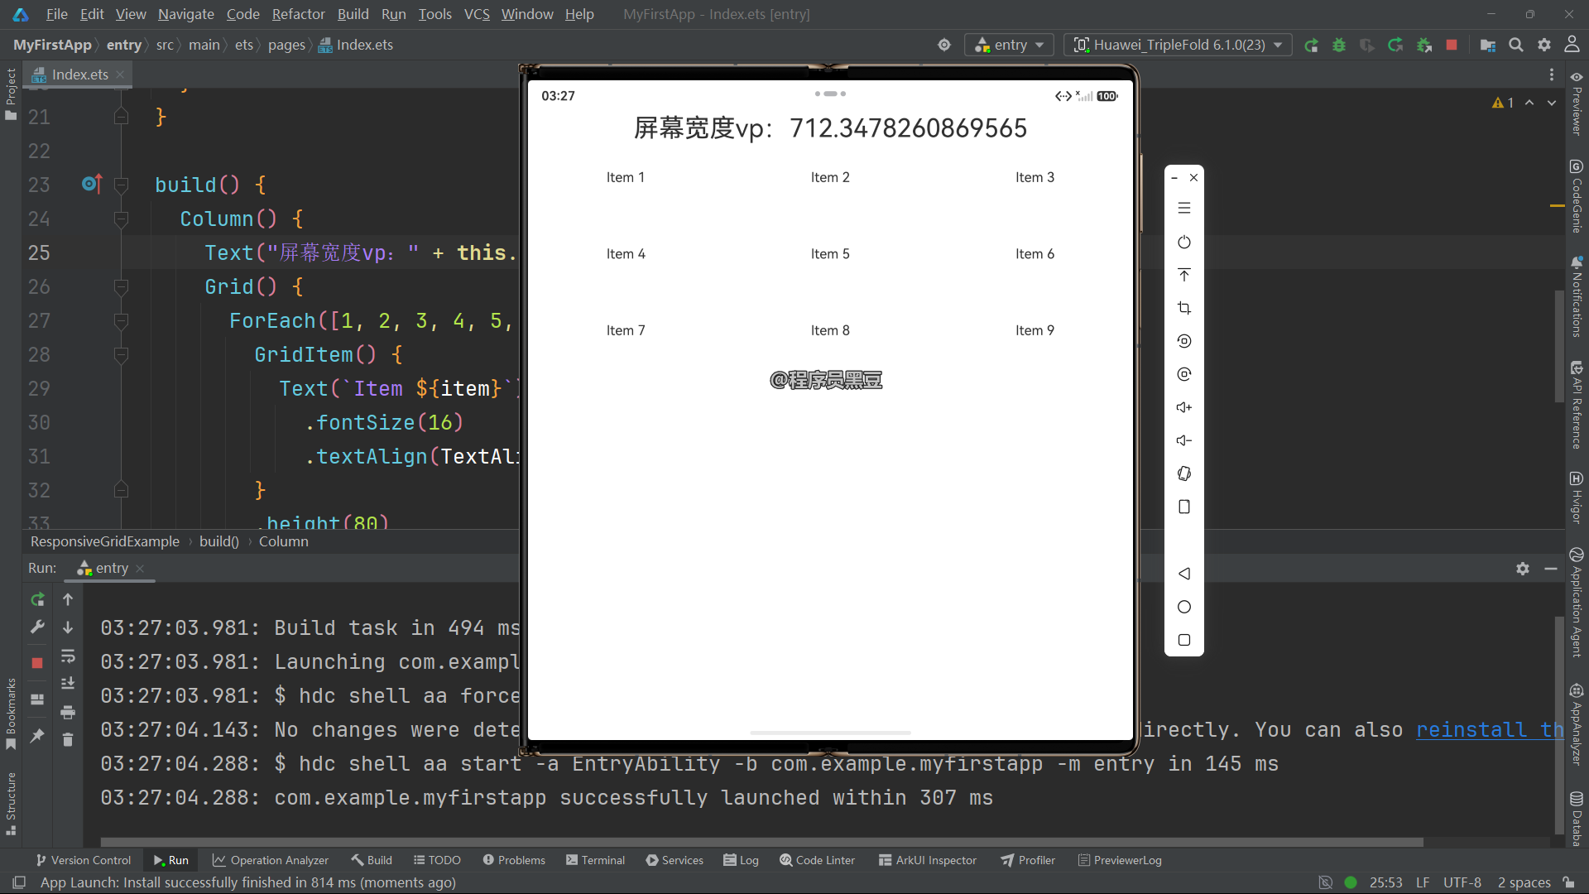Viewport: 1589px width, 894px height.
Task: Toggle the Structure tool window stripe
Action: [11, 803]
